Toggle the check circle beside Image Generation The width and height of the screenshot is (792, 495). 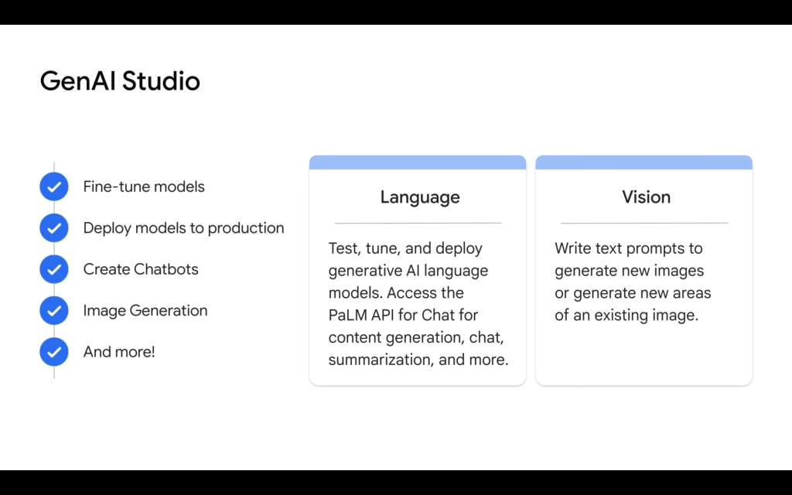tap(54, 311)
